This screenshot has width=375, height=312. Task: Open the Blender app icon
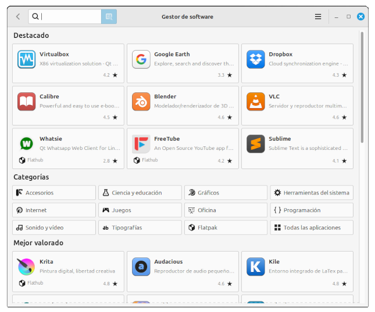click(x=141, y=102)
